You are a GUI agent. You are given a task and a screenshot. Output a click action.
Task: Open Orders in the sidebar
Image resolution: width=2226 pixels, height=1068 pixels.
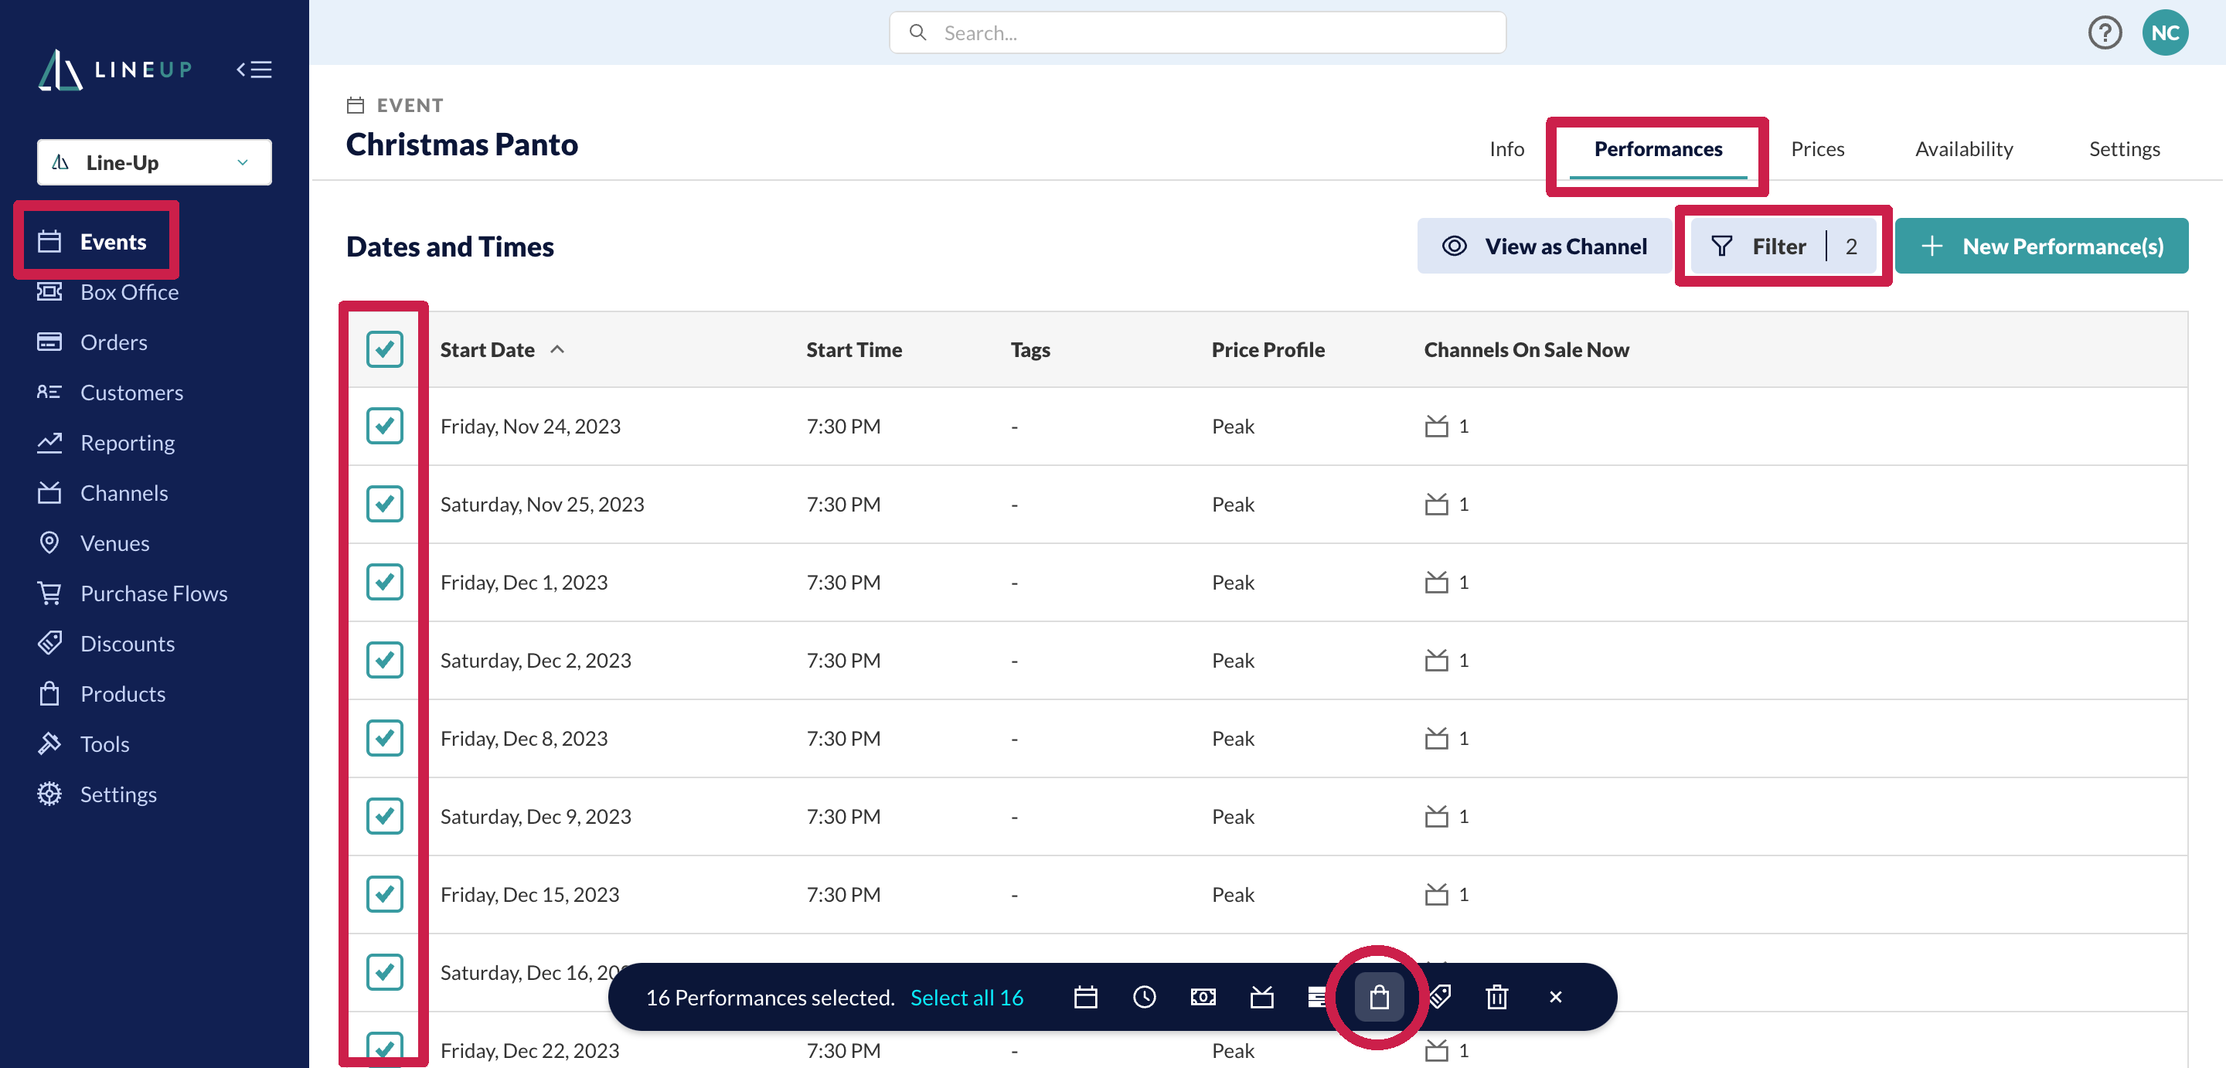click(93, 342)
